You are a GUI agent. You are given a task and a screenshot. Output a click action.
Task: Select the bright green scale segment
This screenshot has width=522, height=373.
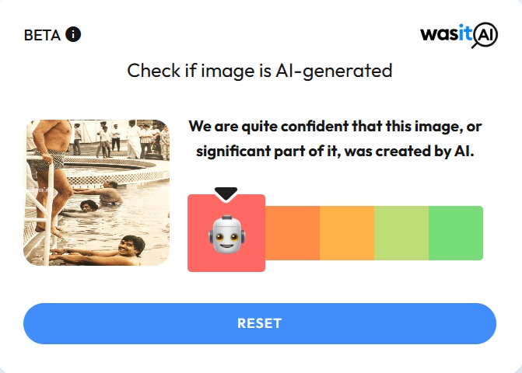tap(456, 233)
